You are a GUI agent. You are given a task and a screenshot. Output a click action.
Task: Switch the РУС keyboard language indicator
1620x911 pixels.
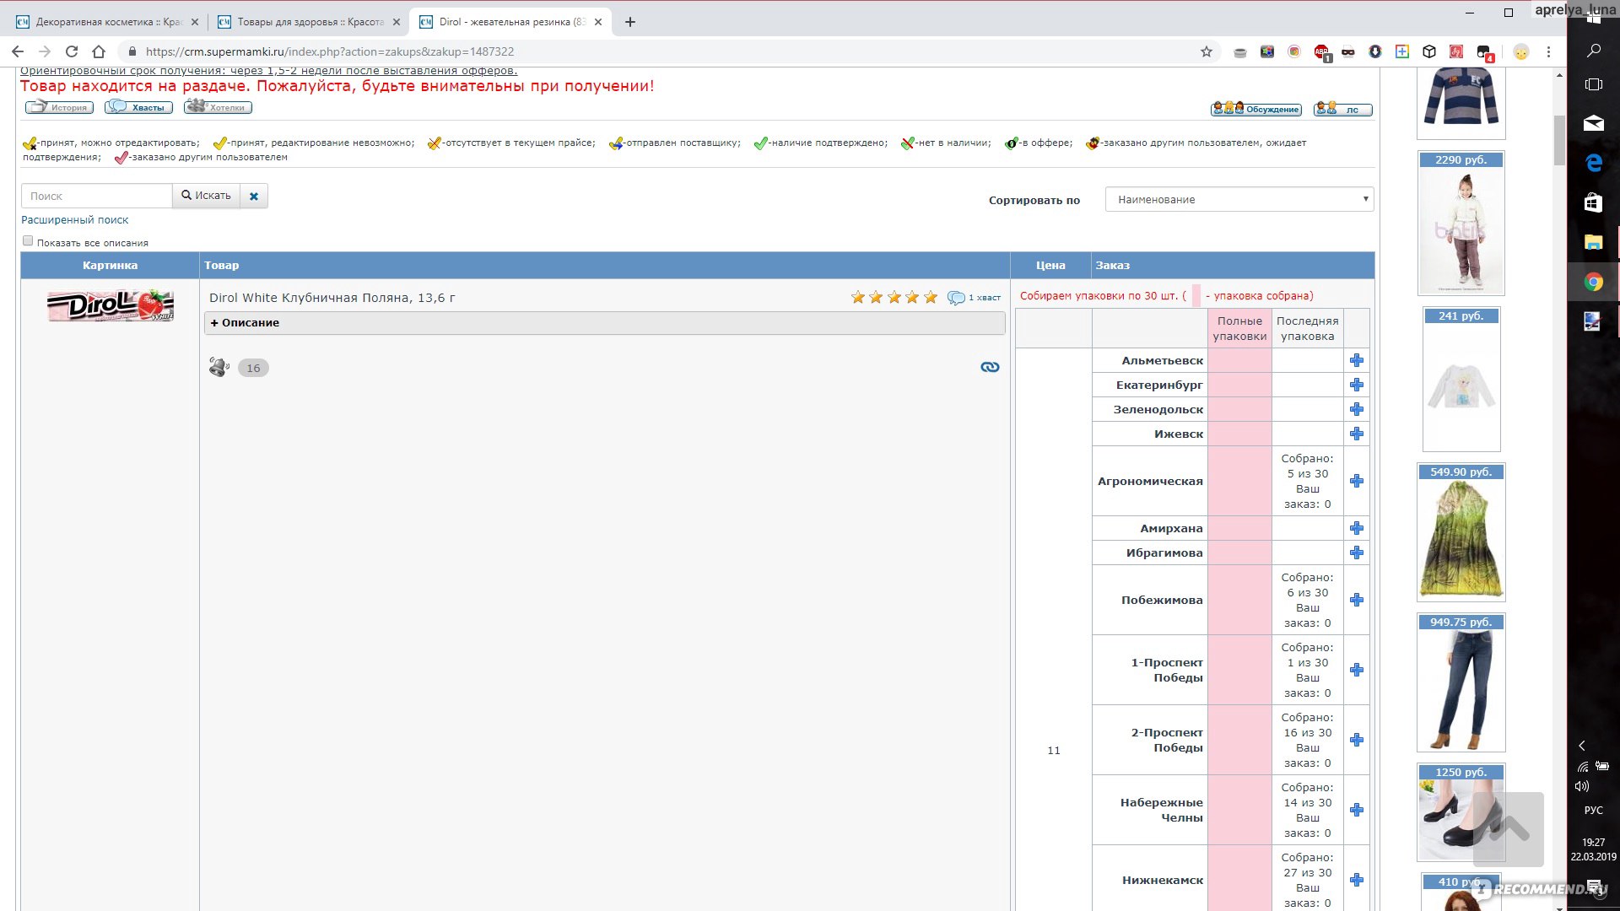pyautogui.click(x=1593, y=810)
